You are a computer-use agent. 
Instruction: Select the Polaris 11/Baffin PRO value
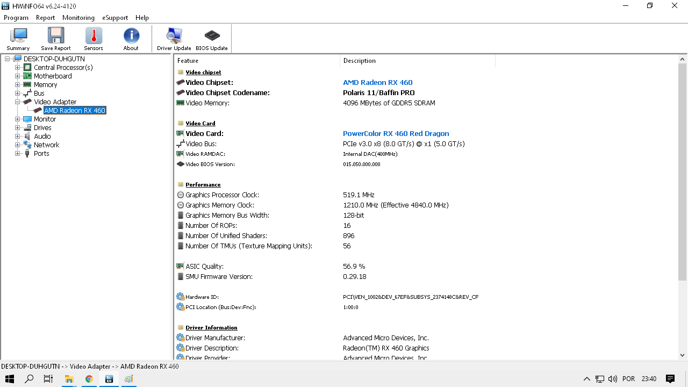pos(380,93)
